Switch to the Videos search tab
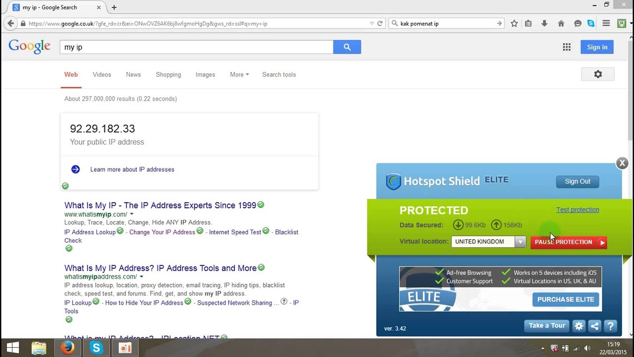Screen dimensions: 634x357 click(102, 75)
